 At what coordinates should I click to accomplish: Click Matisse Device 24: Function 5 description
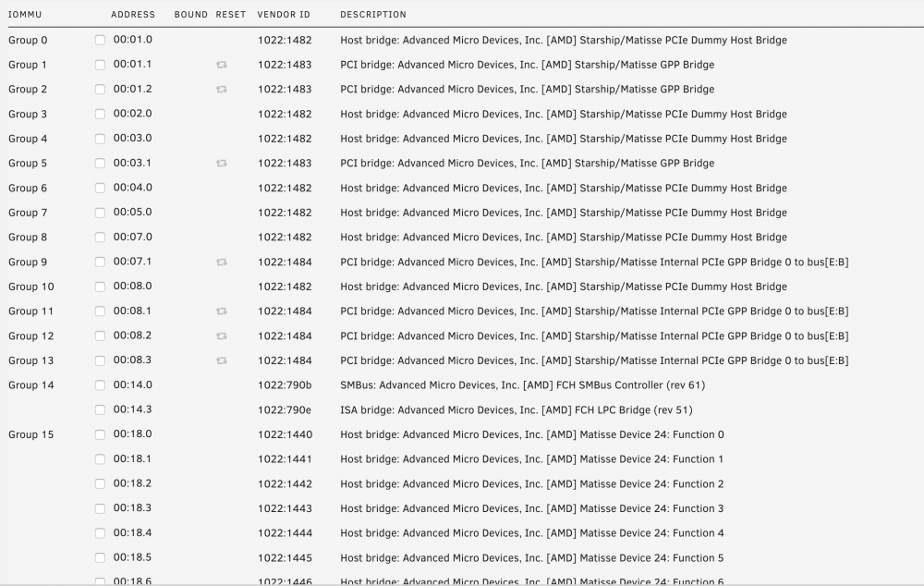[532, 557]
